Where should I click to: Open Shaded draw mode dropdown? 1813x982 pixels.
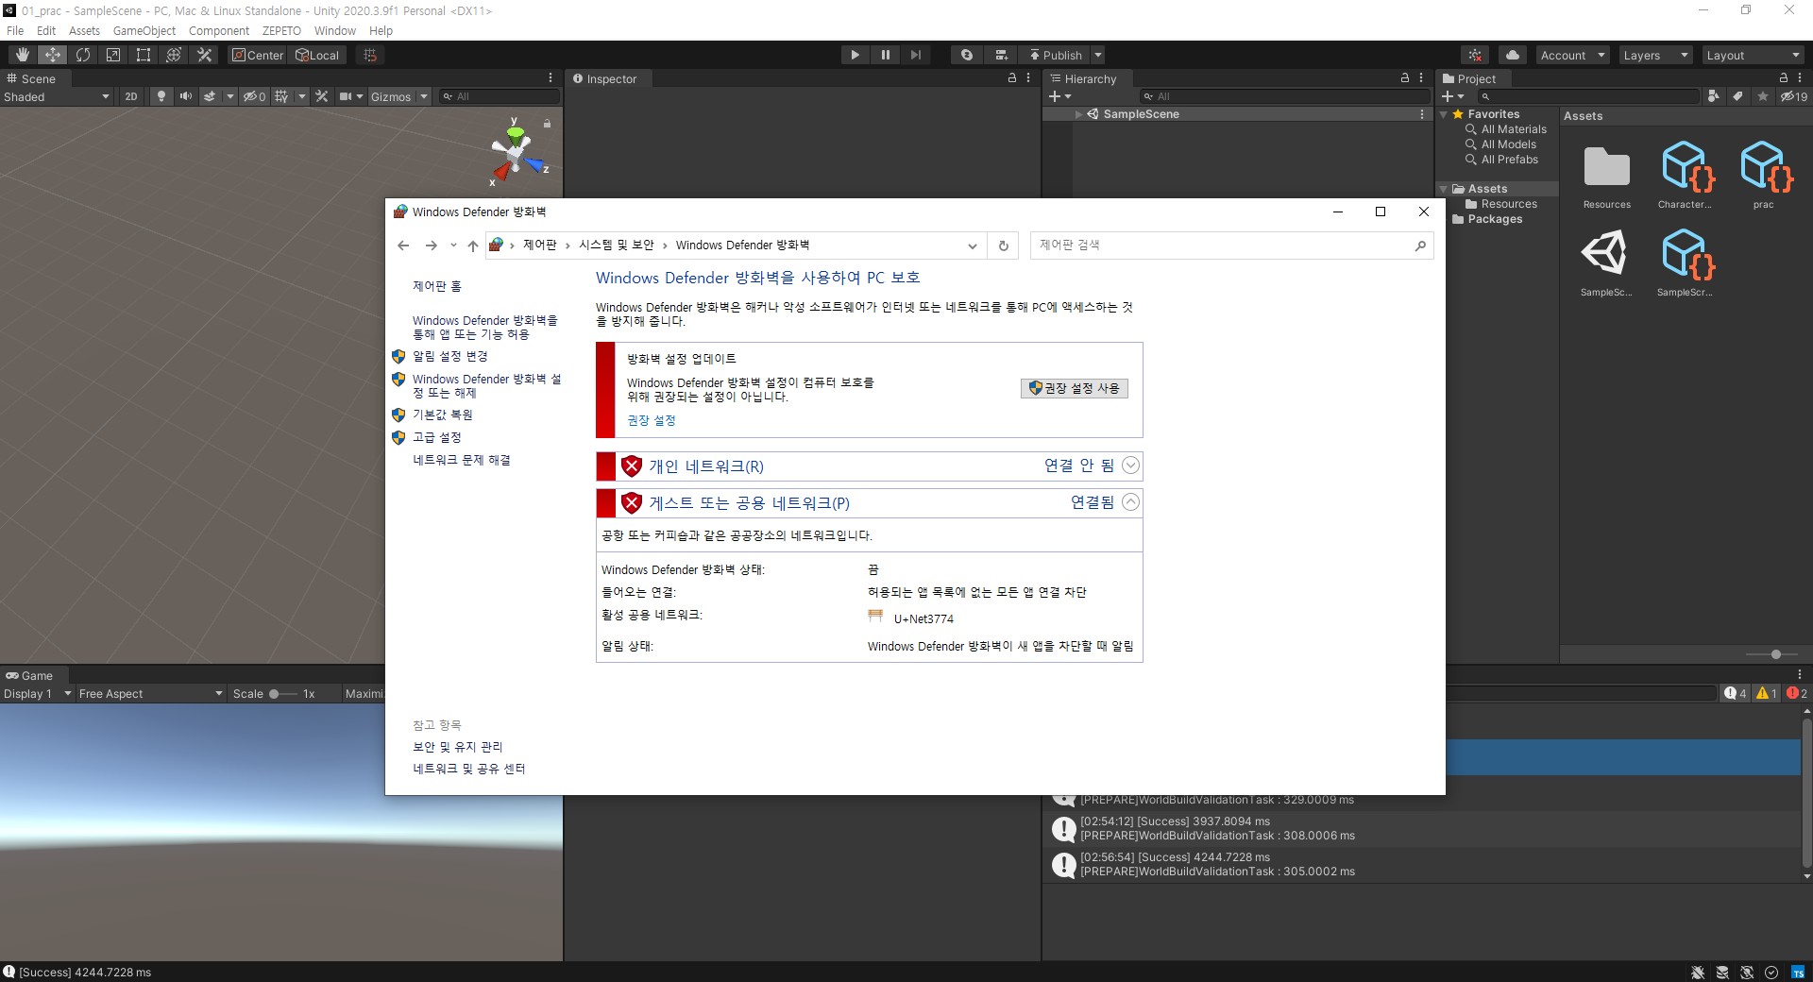pyautogui.click(x=57, y=96)
